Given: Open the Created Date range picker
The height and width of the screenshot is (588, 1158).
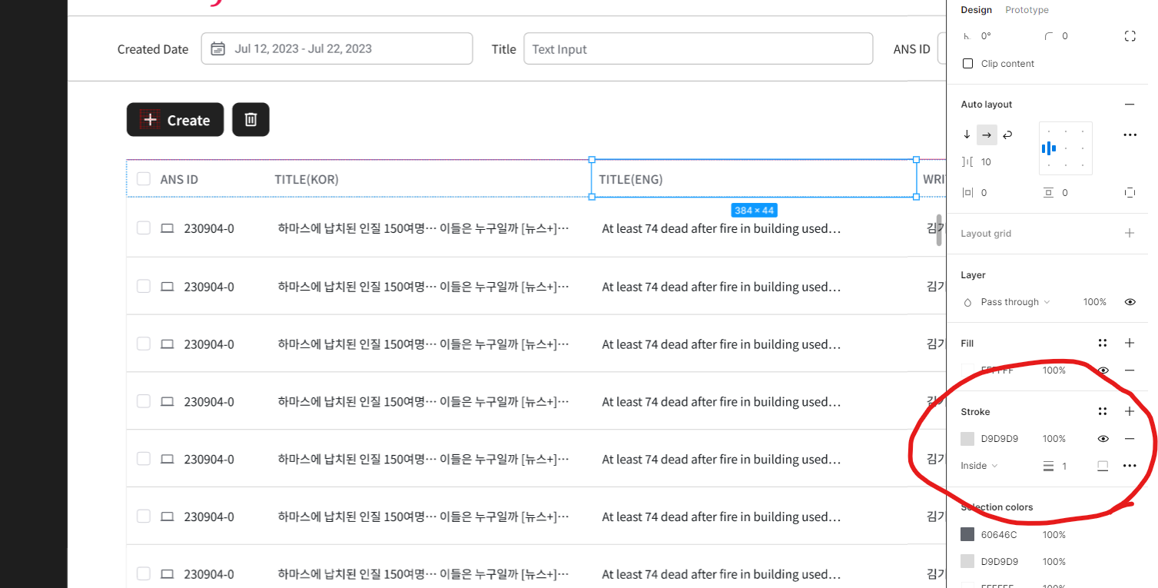Looking at the screenshot, I should pyautogui.click(x=337, y=48).
